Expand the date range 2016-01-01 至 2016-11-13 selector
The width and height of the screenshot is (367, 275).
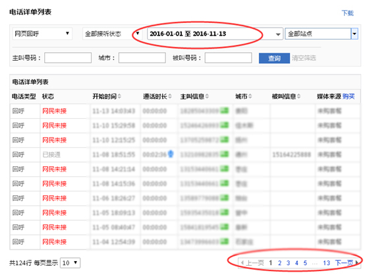(215, 34)
